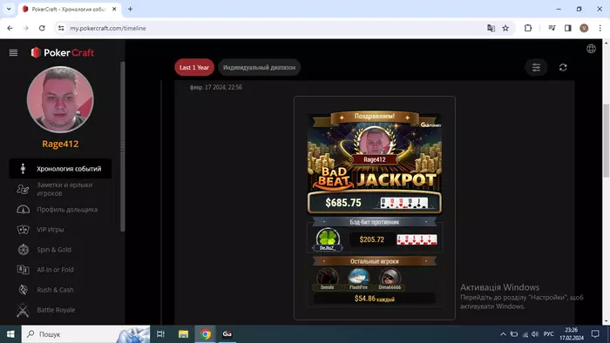Go back in the browser
This screenshot has width=610, height=343.
pos(10,28)
